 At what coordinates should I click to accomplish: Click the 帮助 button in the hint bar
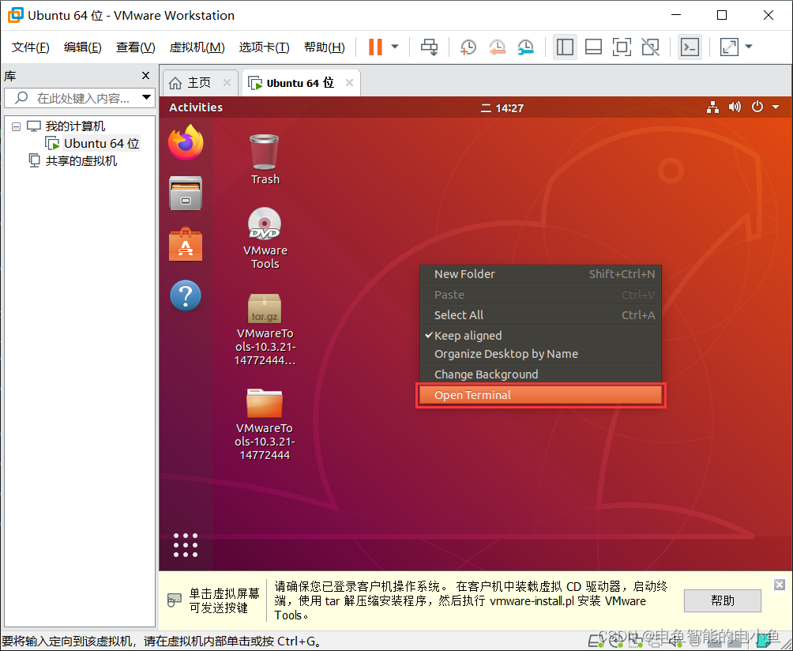point(722,600)
